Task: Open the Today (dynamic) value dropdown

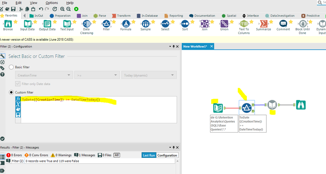Action: coord(149,75)
